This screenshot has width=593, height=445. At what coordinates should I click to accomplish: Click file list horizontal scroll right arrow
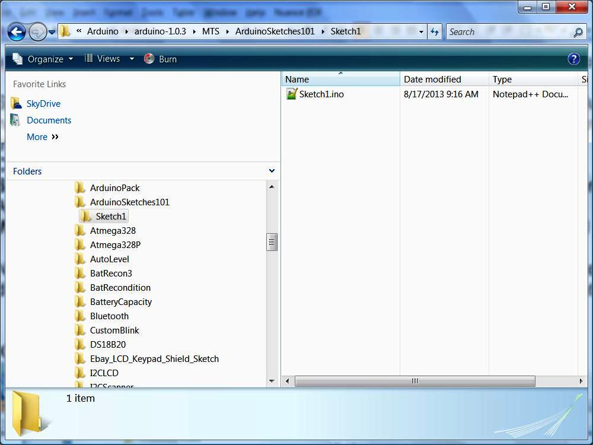tap(581, 381)
